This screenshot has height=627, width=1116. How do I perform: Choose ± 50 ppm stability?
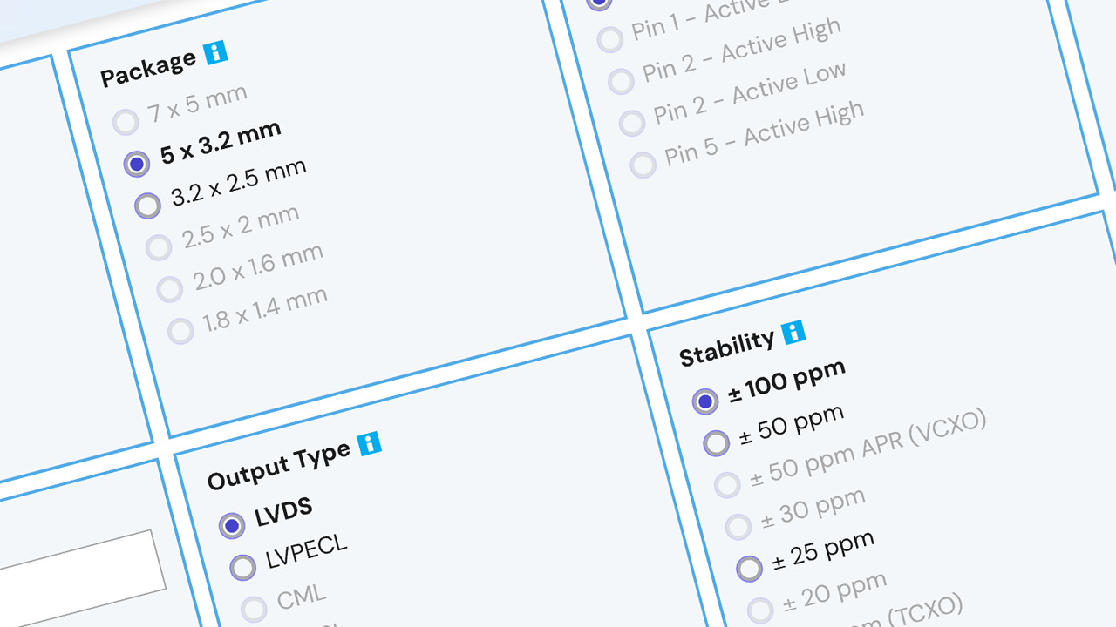[716, 443]
